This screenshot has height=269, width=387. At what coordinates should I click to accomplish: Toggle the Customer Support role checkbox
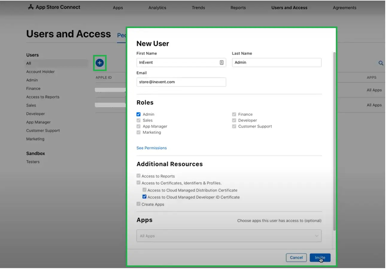click(234, 126)
